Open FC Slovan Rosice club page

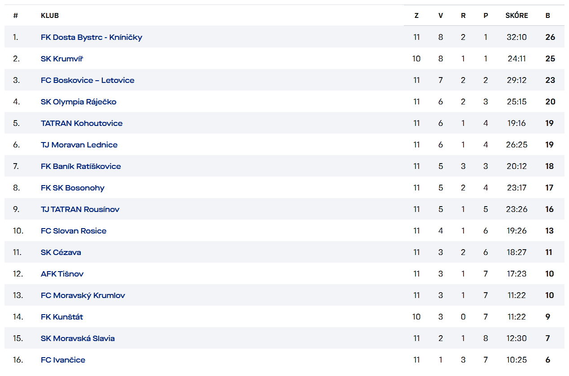74,231
